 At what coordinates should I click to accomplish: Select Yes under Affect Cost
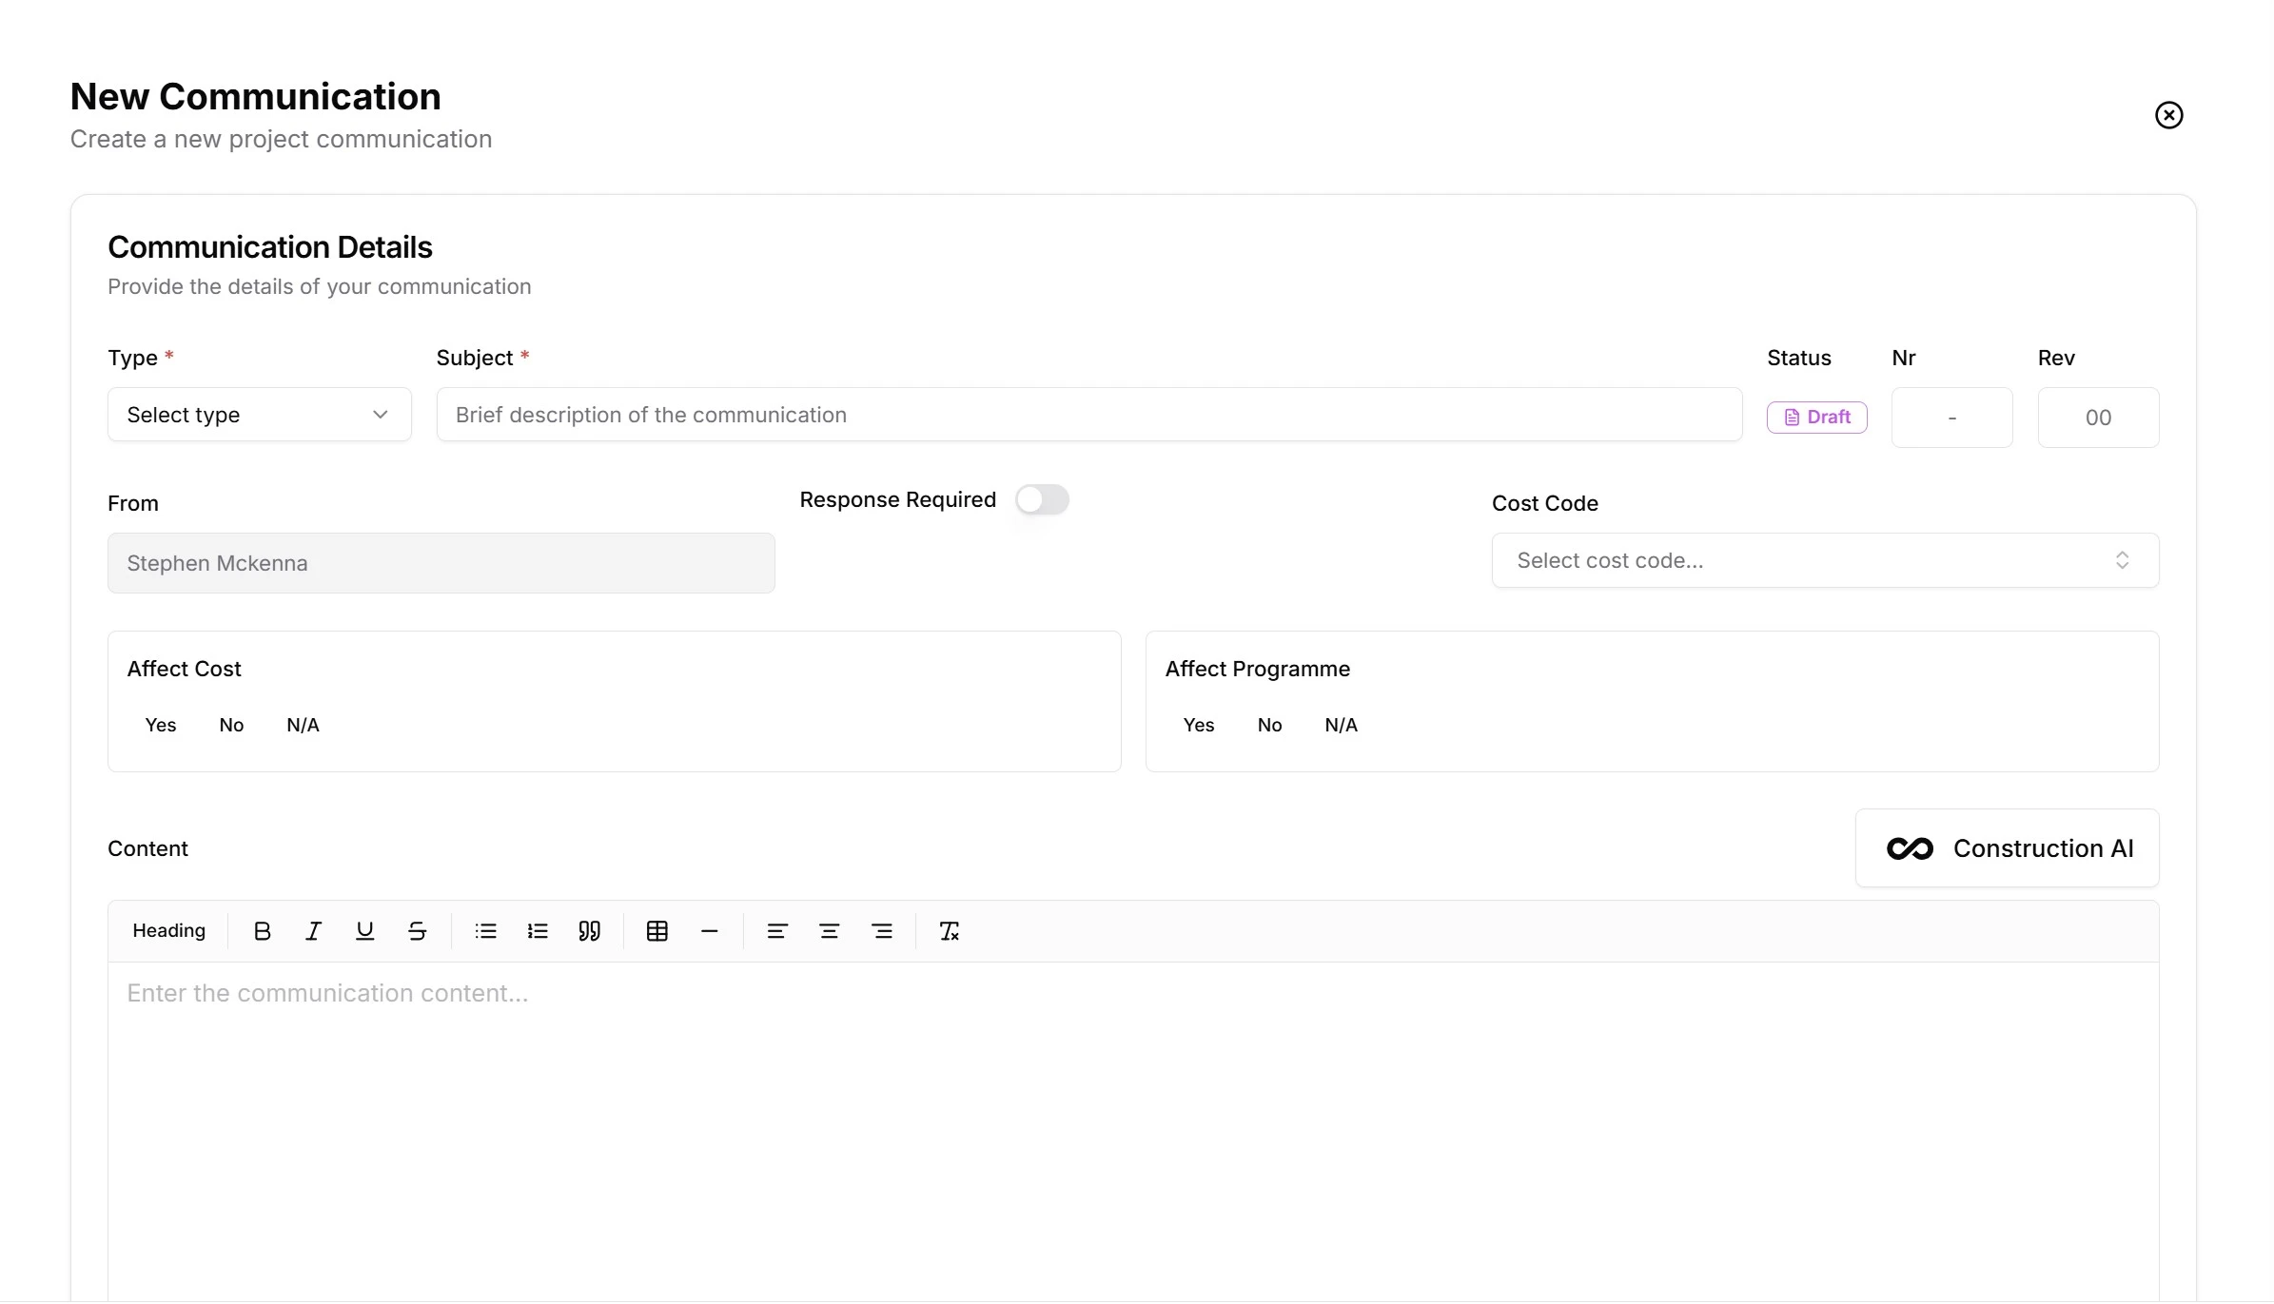tap(160, 724)
